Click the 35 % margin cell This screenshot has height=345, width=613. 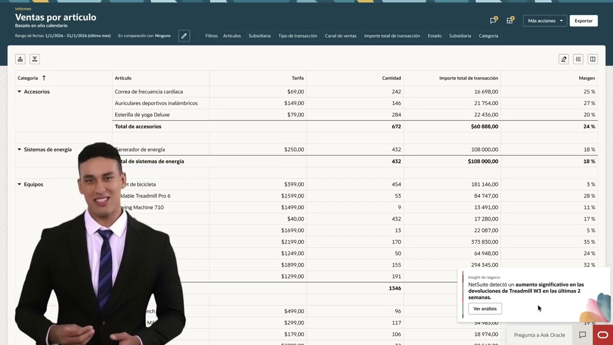point(590,242)
